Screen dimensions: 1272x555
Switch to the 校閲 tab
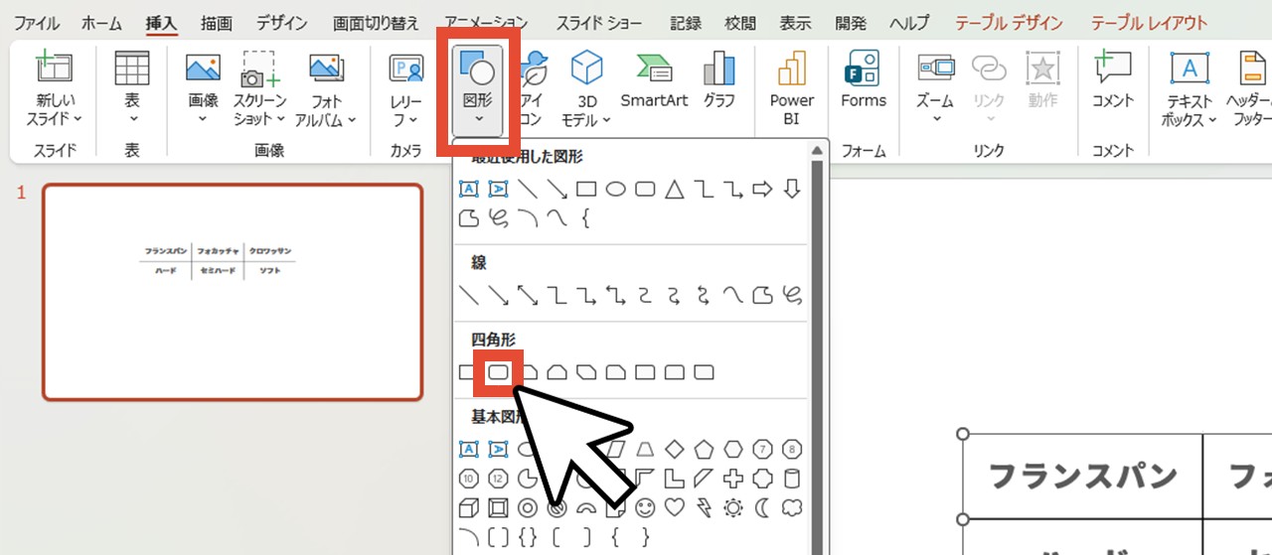(x=739, y=23)
